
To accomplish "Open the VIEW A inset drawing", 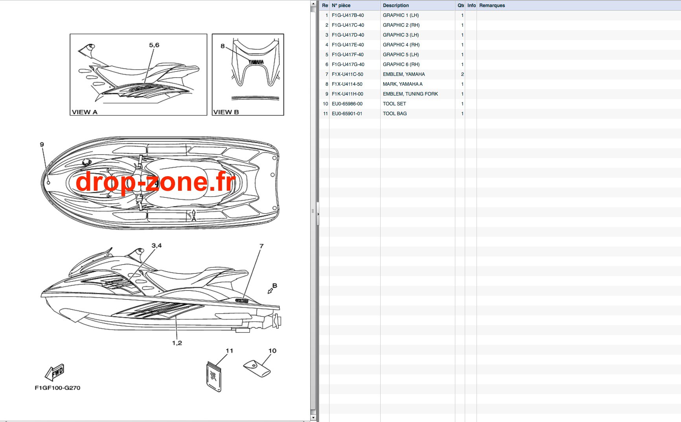I will pyautogui.click(x=138, y=75).
